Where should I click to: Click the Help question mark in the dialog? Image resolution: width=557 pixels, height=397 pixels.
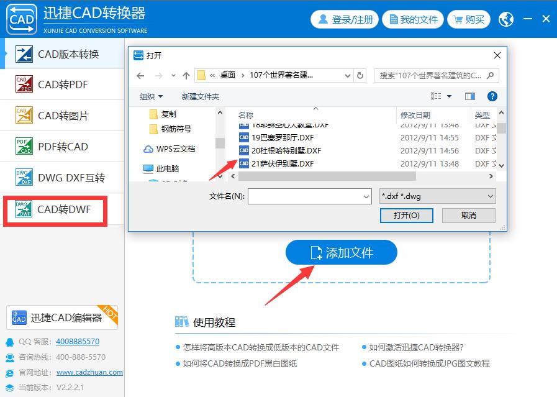[492, 96]
